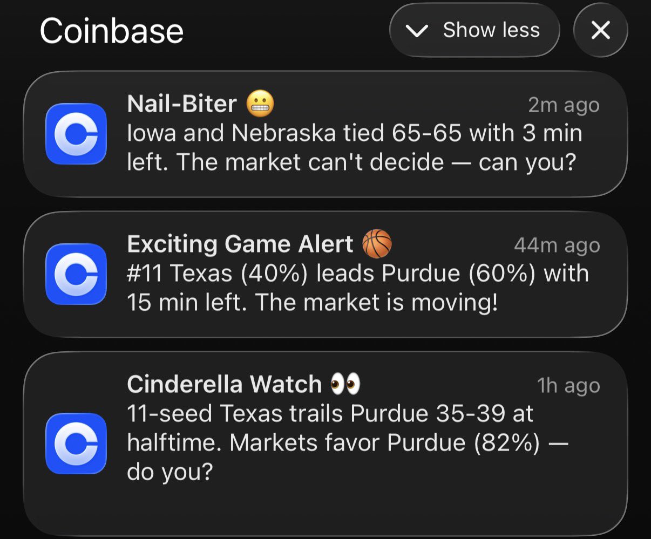Click the chevron arrow beside Show less

[x=417, y=31]
